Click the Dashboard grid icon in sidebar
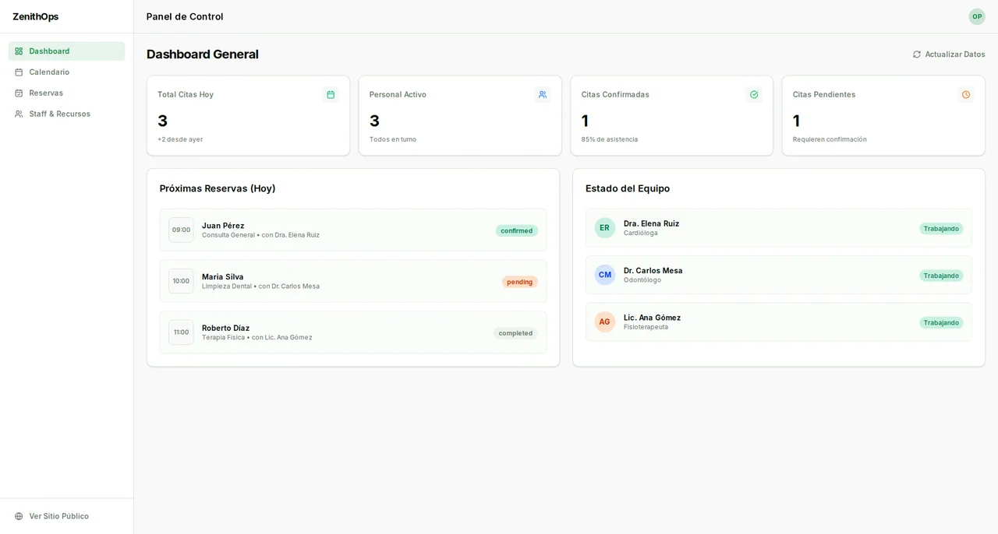The image size is (998, 534). [x=19, y=51]
